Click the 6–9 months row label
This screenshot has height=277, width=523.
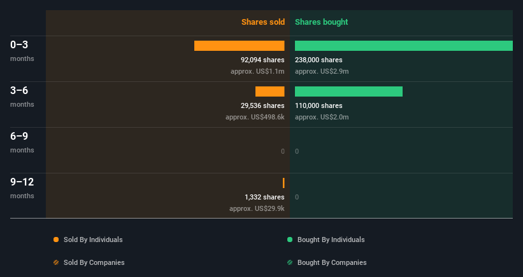[22, 142]
